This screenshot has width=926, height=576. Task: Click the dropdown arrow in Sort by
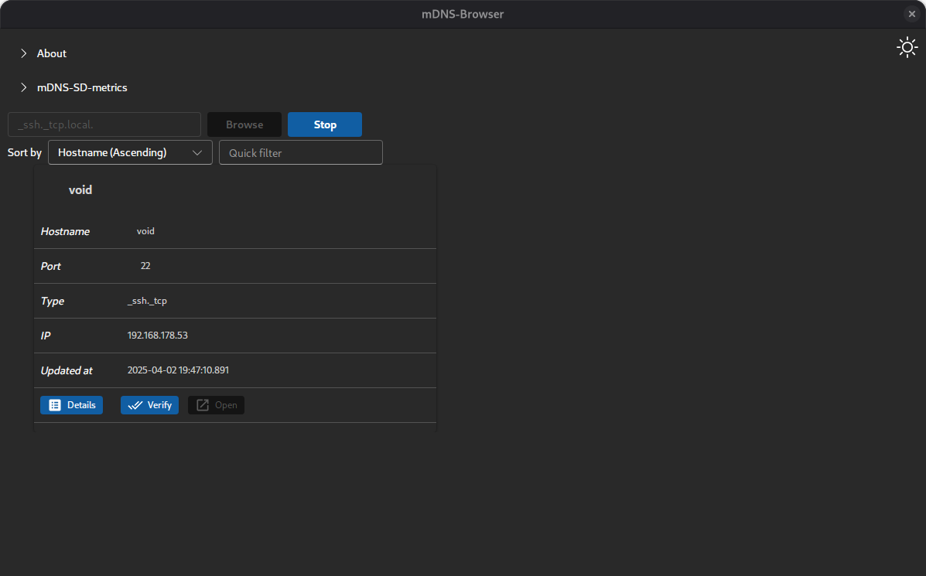(197, 153)
